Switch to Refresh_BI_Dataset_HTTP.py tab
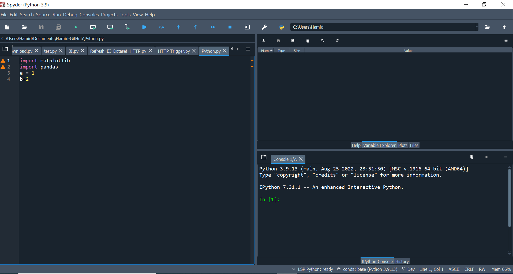Image resolution: width=513 pixels, height=274 pixels. click(118, 51)
